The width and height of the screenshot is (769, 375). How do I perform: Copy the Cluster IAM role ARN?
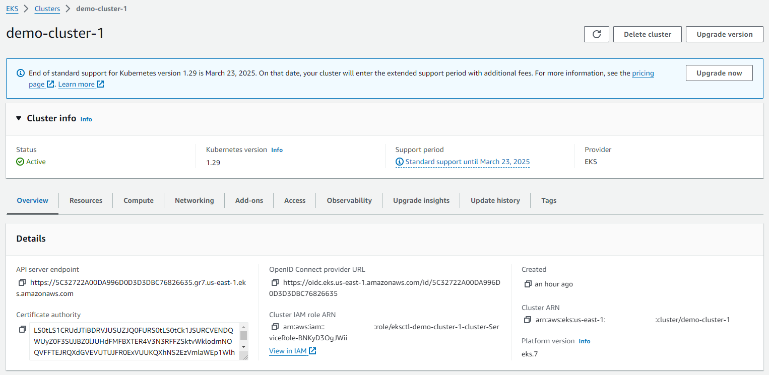coord(275,327)
